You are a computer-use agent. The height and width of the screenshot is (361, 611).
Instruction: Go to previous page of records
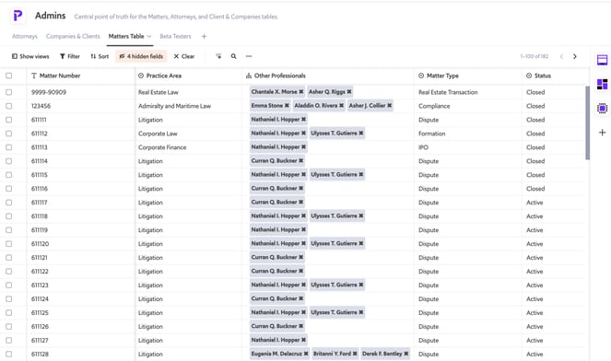click(x=561, y=56)
